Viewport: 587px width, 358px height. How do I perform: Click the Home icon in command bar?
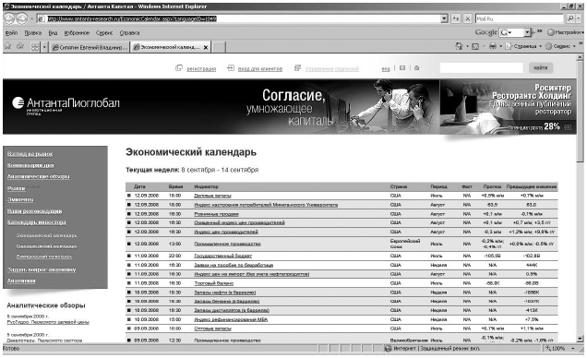click(459, 46)
